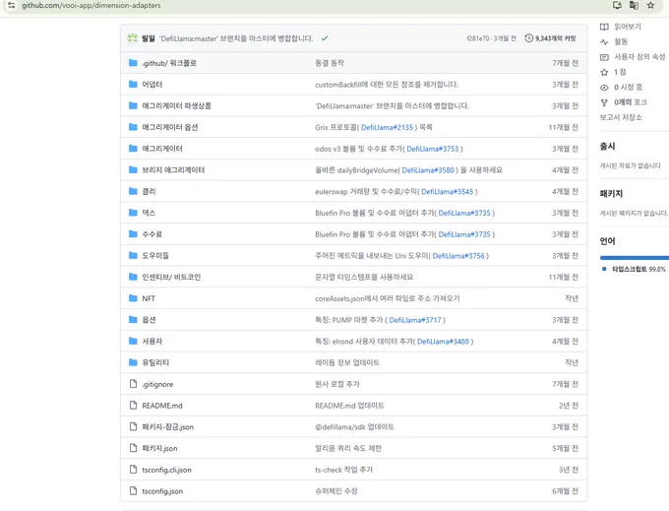Click the translate page icon in the address bar
This screenshot has height=511, width=669.
pos(634,5)
